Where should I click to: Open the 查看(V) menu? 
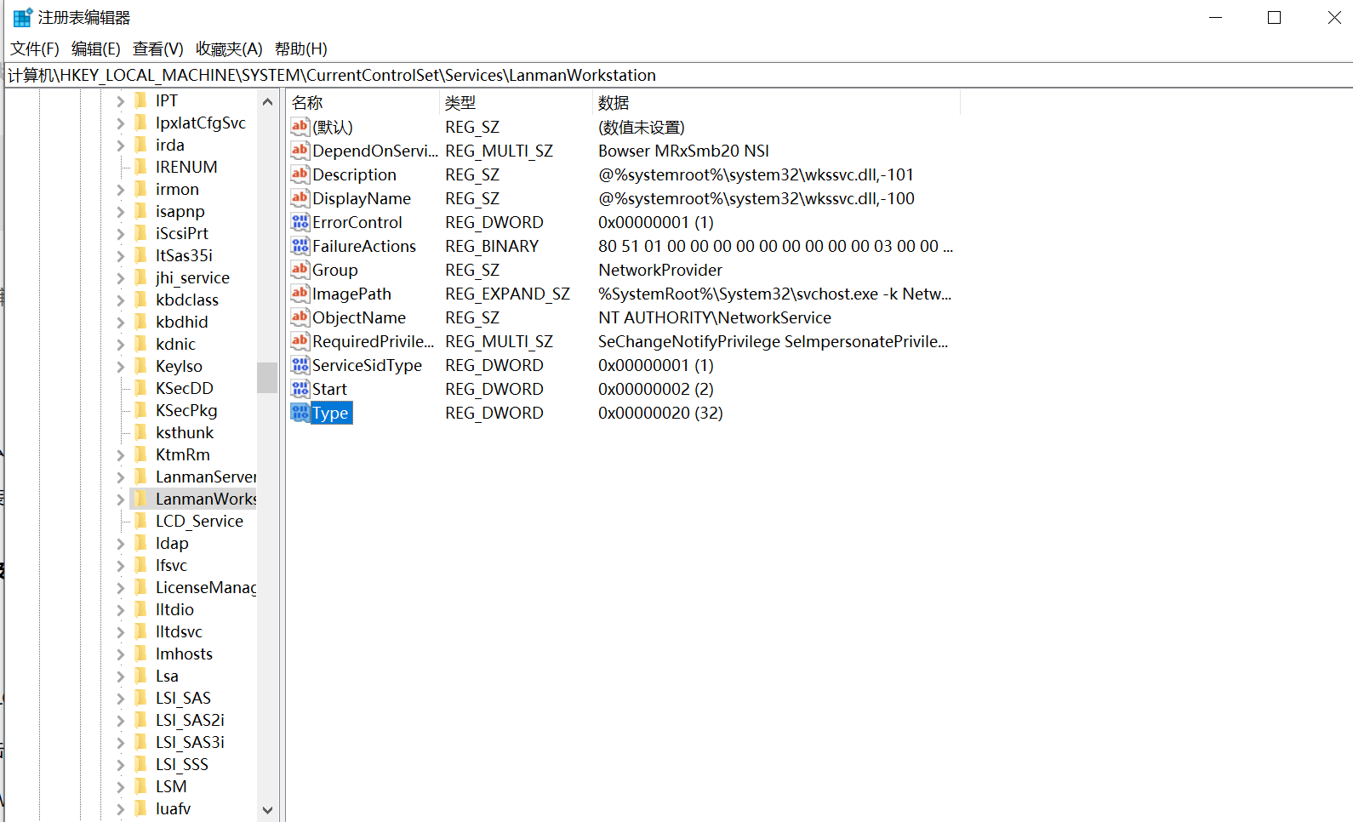pos(158,49)
